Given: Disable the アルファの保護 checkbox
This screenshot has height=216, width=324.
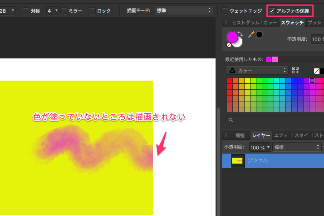Looking at the screenshot, I should click(x=272, y=10).
